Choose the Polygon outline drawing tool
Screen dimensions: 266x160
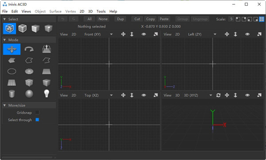pyautogui.click(x=29, y=60)
